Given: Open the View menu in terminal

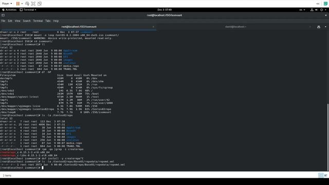Looking at the screenshot, I should click(x=17, y=21).
